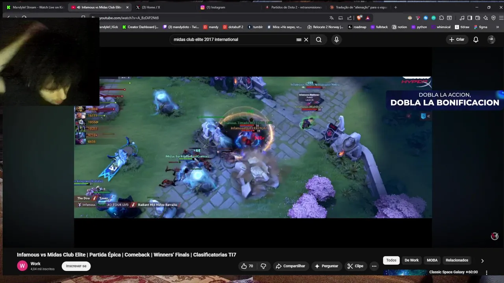This screenshot has height=283, width=504.
Task: Click the video player to pause
Action: [x=253, y=147]
